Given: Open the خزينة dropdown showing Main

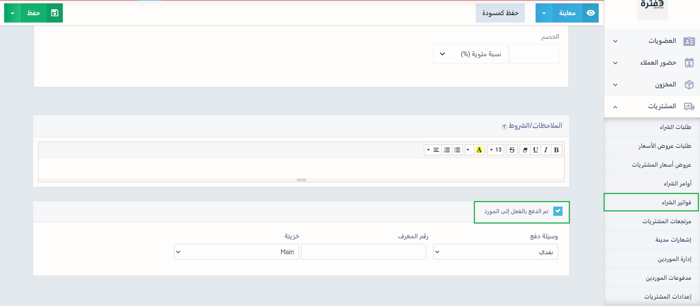Looking at the screenshot, I should click(236, 252).
